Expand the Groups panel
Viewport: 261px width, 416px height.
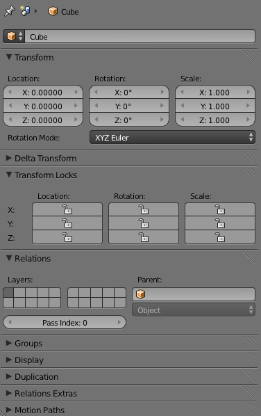pyautogui.click(x=9, y=343)
